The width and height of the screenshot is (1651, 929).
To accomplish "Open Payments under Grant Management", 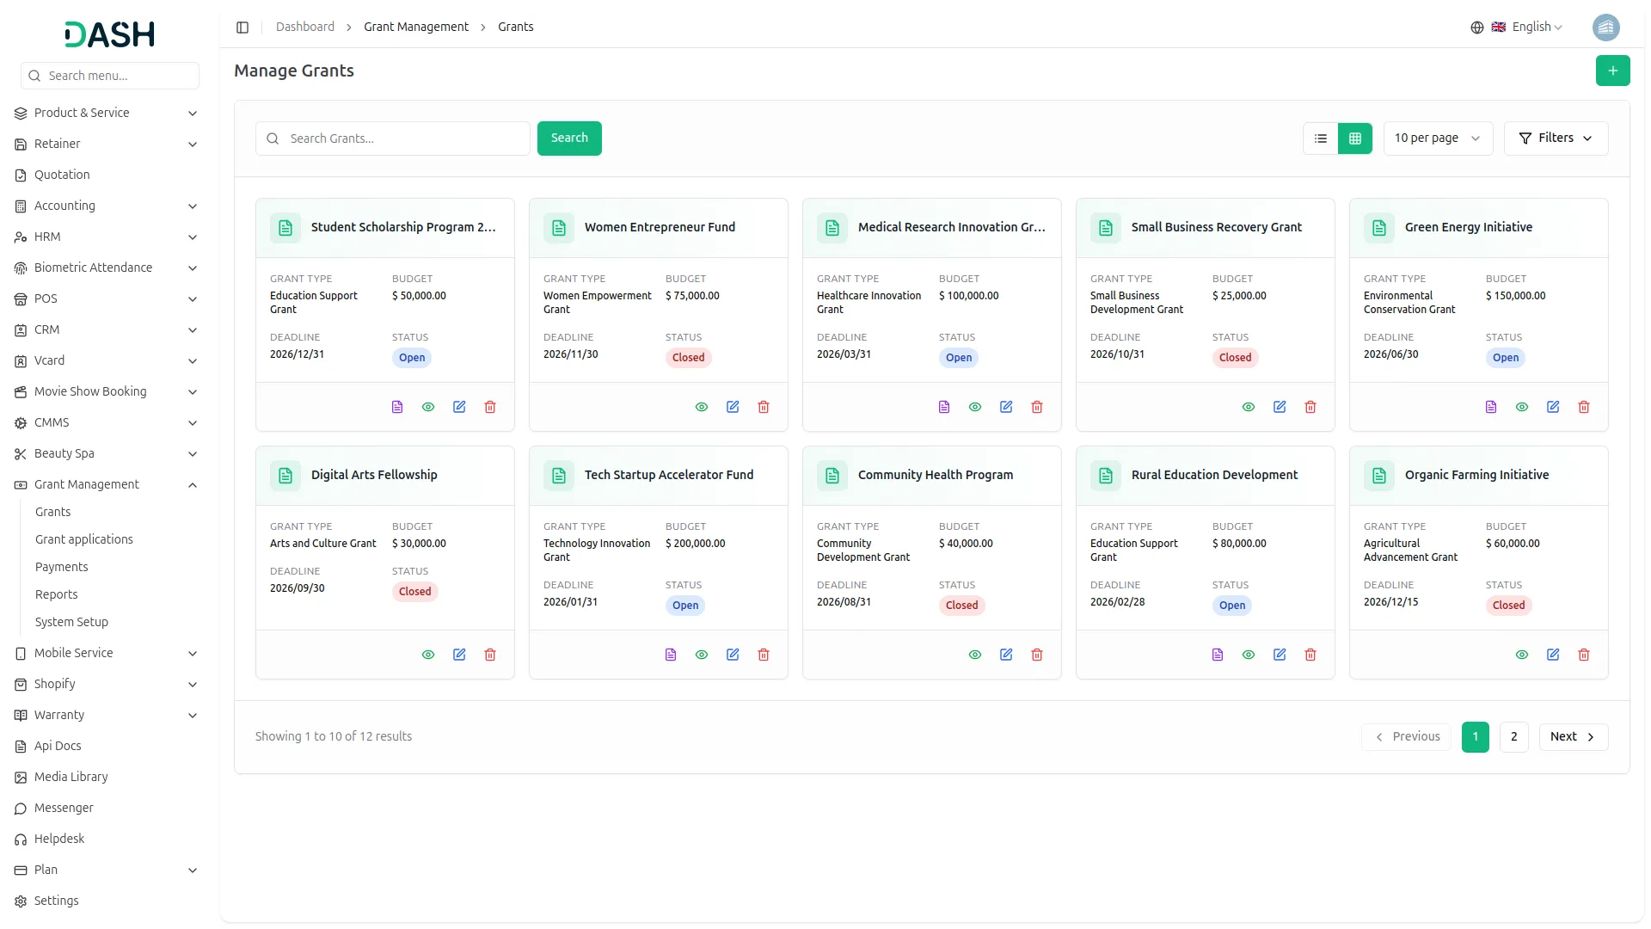I will (x=62, y=567).
